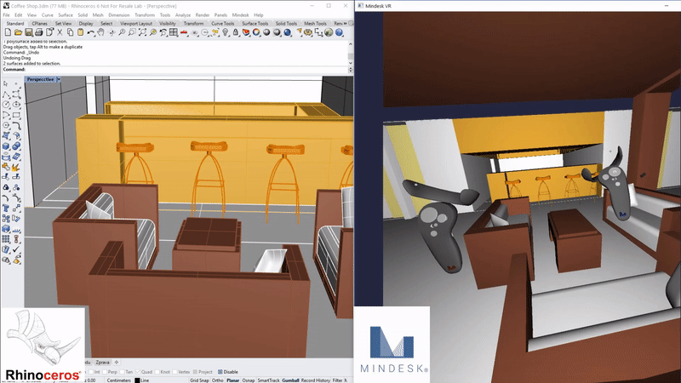Screen dimensions: 681x383
Task: Open the Mindesk menu
Action: tap(240, 15)
